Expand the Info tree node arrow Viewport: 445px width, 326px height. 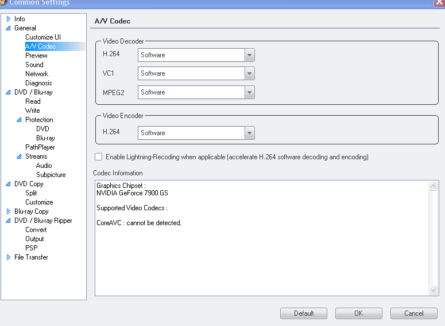(x=9, y=19)
